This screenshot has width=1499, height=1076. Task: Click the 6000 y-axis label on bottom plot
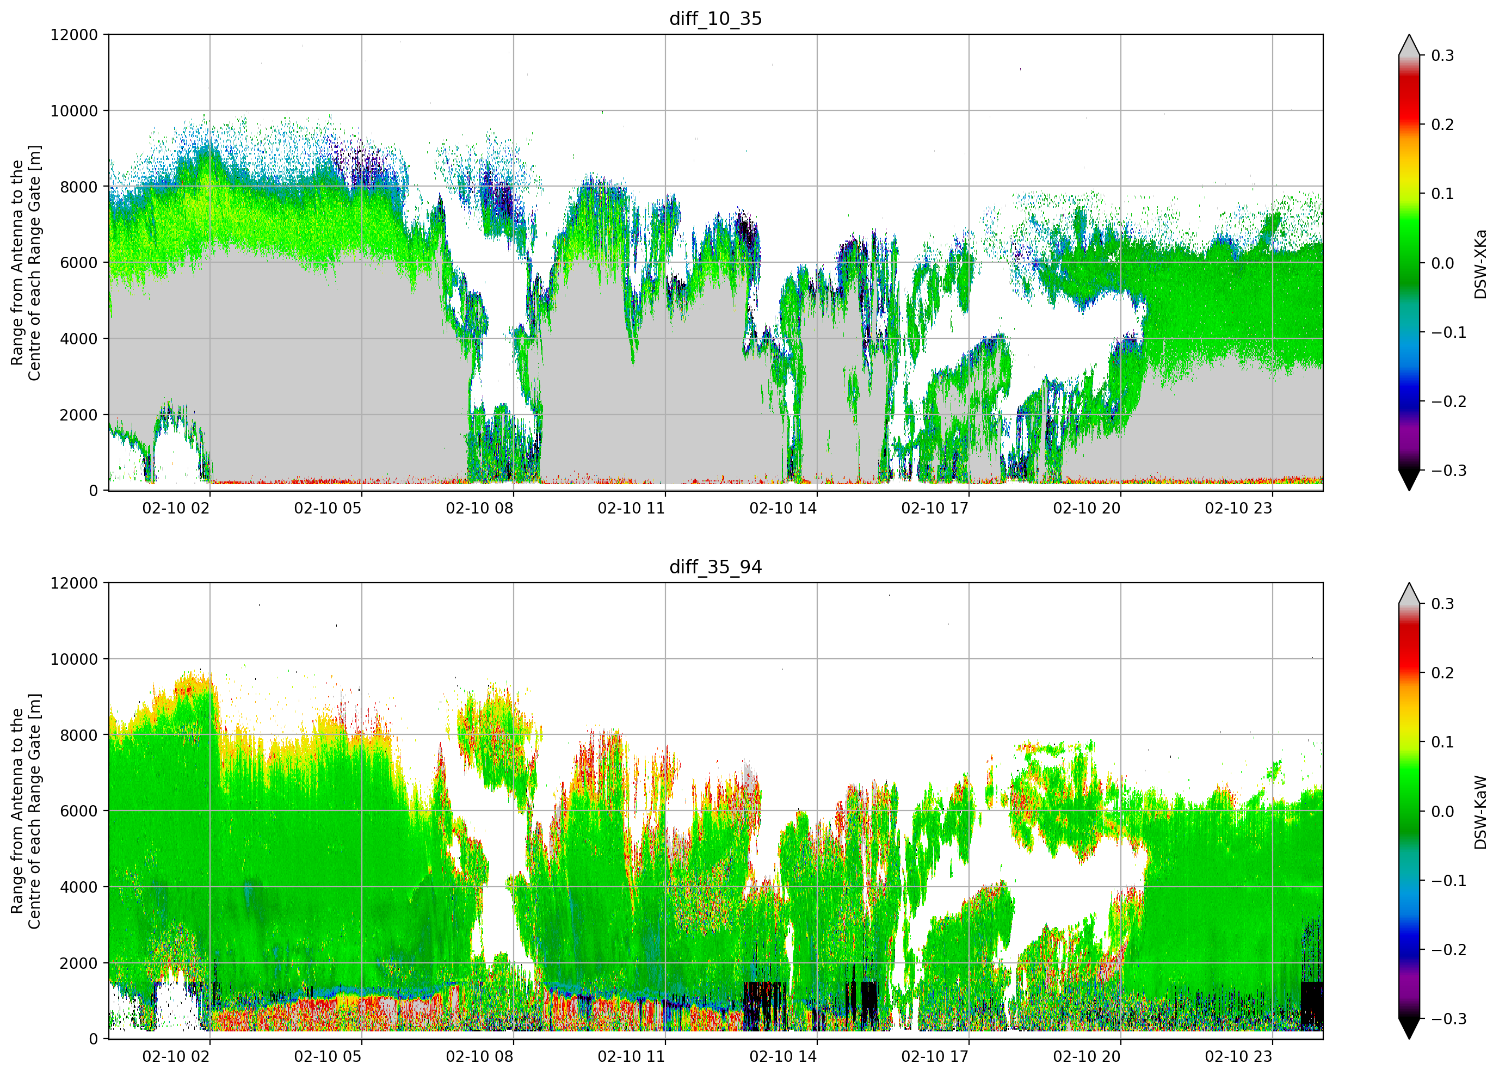click(79, 811)
